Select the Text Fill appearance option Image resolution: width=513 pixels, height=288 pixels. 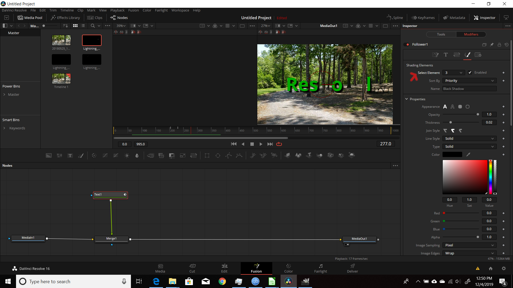[445, 107]
